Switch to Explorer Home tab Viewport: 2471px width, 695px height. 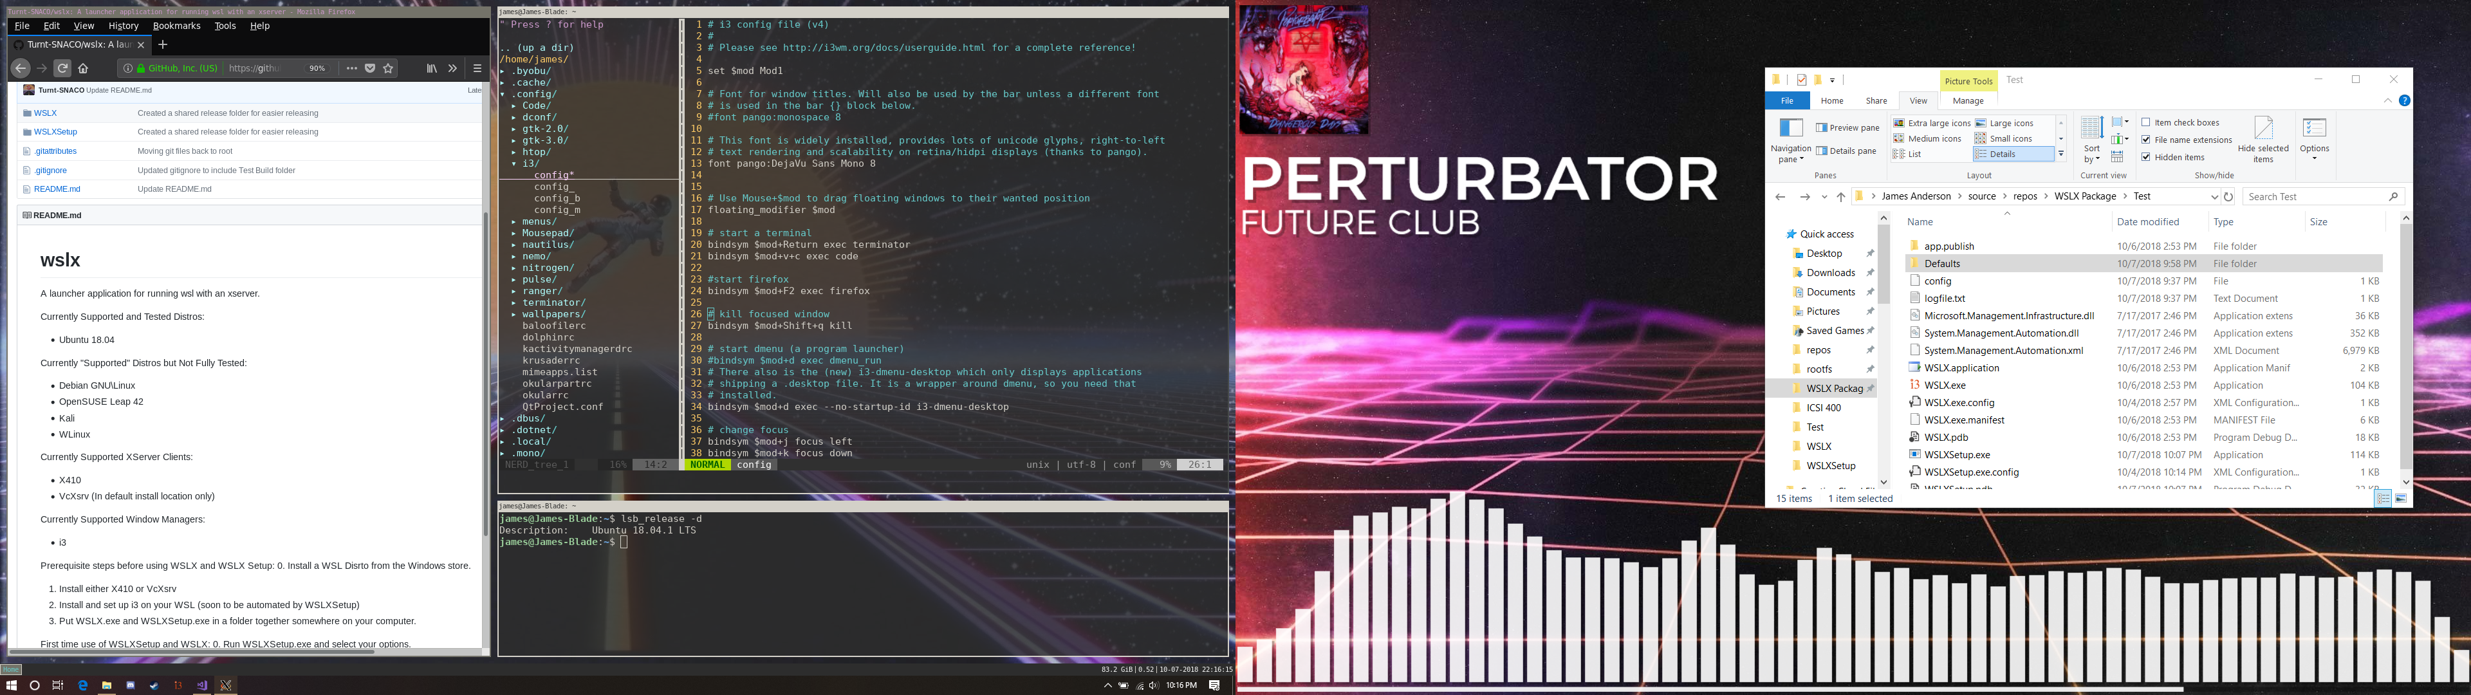coord(1831,101)
